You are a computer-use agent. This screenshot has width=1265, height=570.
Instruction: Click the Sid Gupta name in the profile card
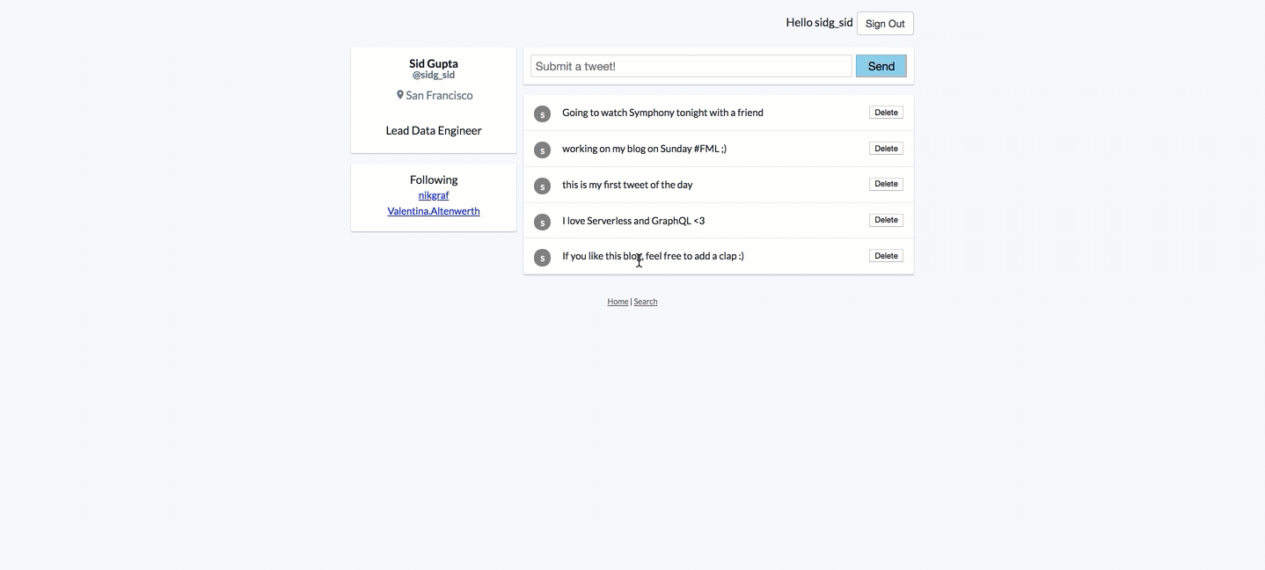433,62
